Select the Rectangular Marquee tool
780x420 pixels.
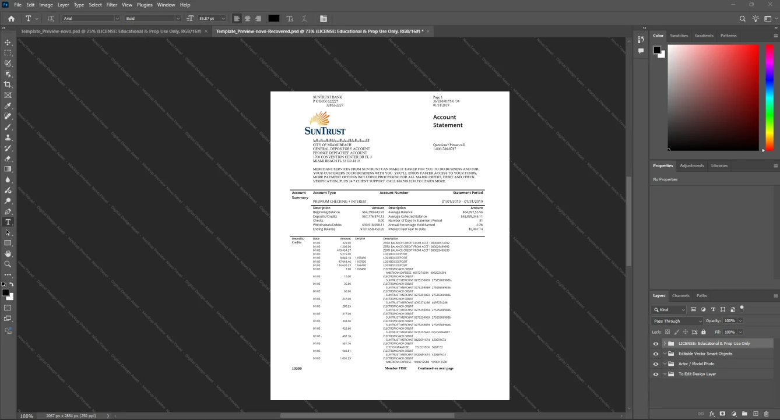pyautogui.click(x=8, y=53)
